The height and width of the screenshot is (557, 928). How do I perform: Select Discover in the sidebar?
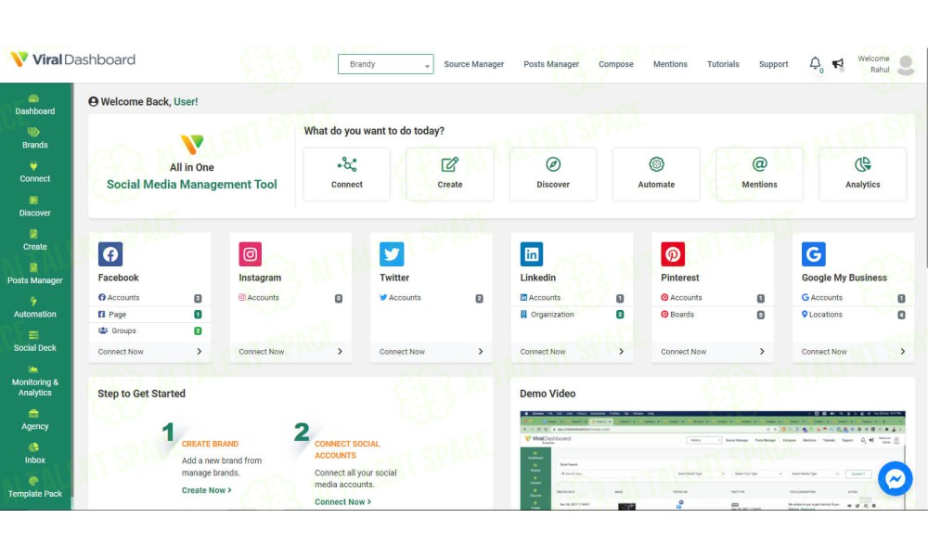tap(35, 207)
